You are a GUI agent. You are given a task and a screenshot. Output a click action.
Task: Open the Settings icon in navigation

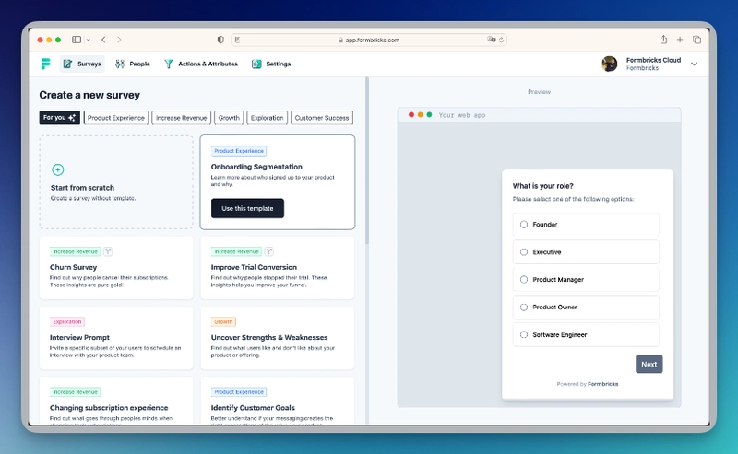coord(256,64)
